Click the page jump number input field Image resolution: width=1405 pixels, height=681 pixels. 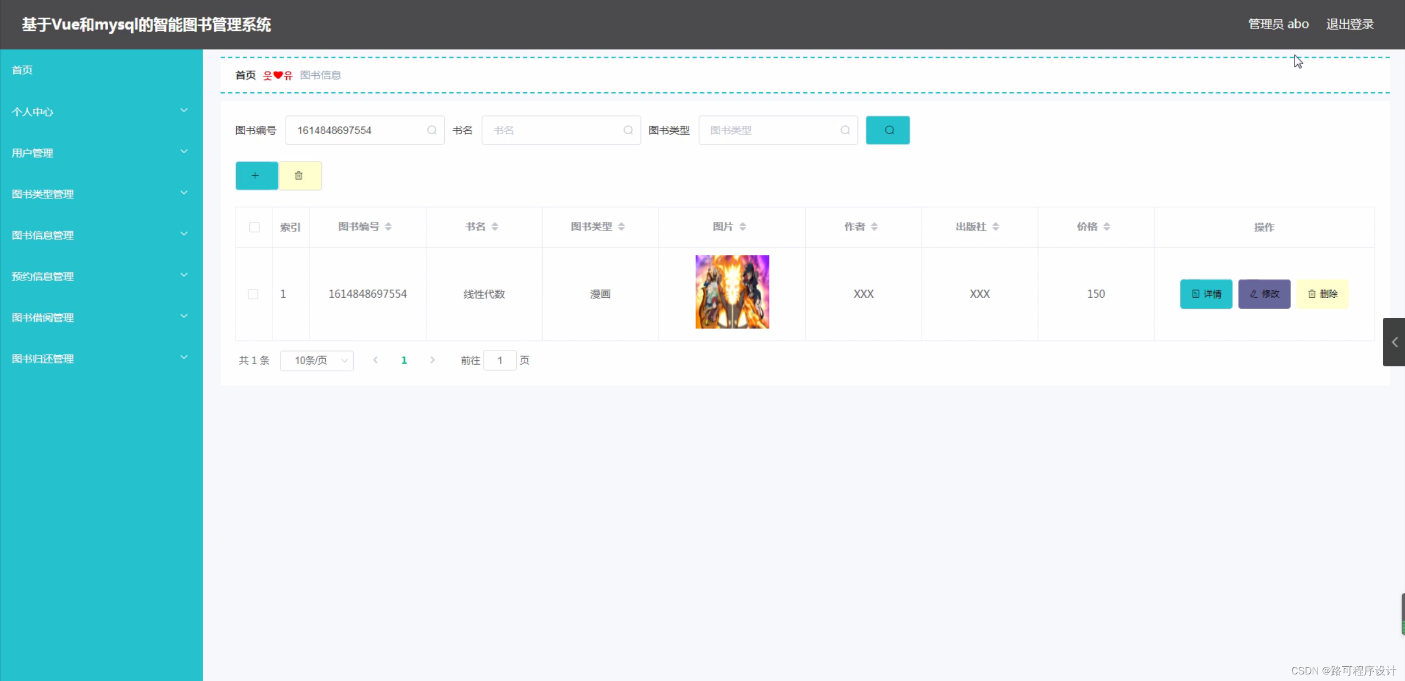tap(500, 360)
